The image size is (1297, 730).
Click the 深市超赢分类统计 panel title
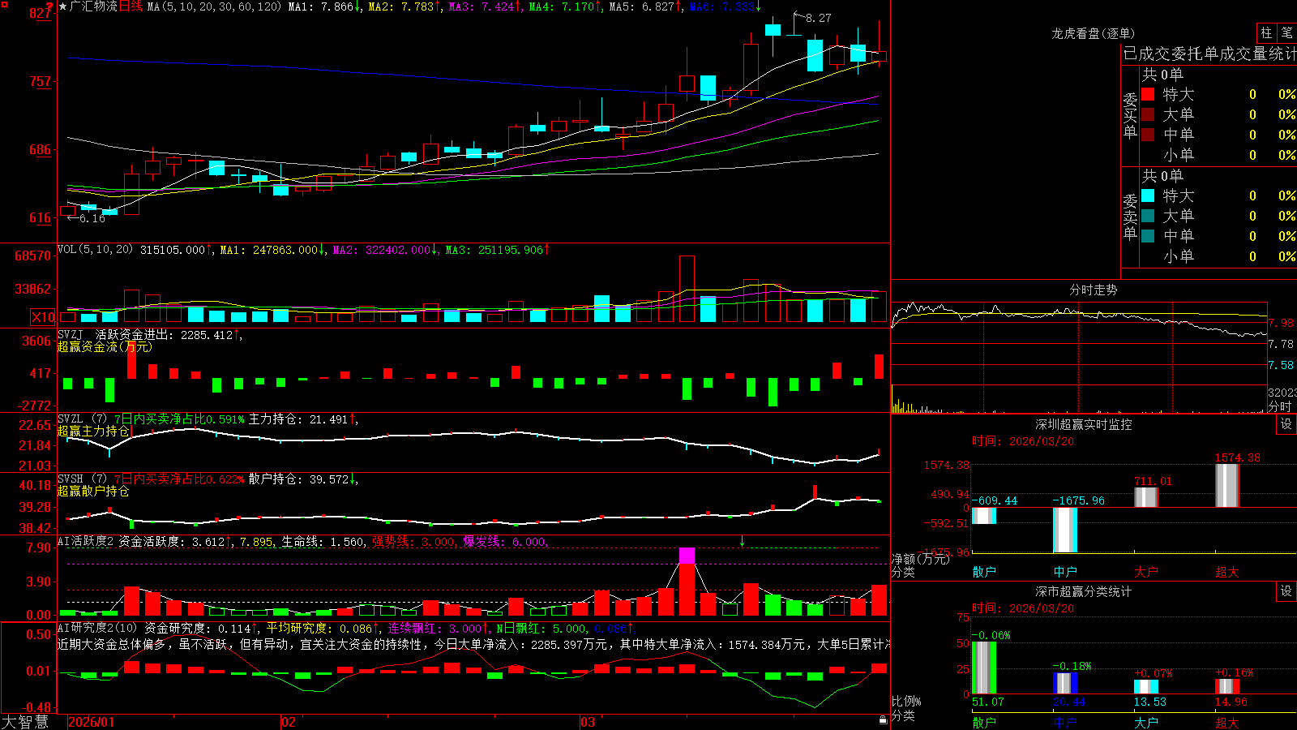pyautogui.click(x=1083, y=592)
